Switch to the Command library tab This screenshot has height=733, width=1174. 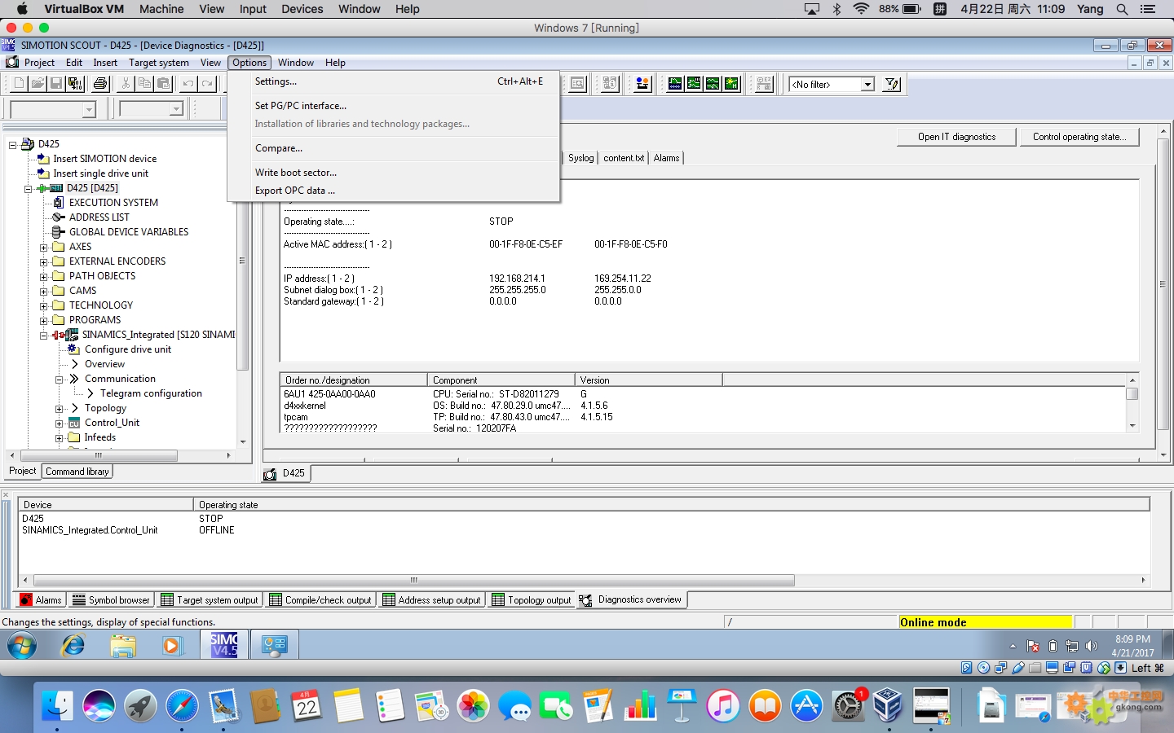[77, 472]
